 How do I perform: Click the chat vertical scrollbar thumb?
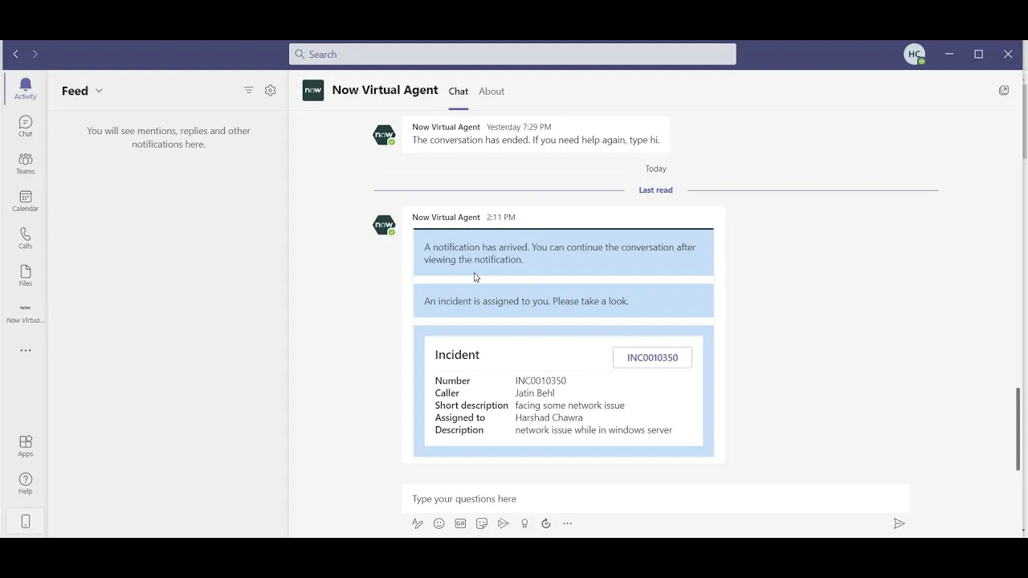[1018, 429]
